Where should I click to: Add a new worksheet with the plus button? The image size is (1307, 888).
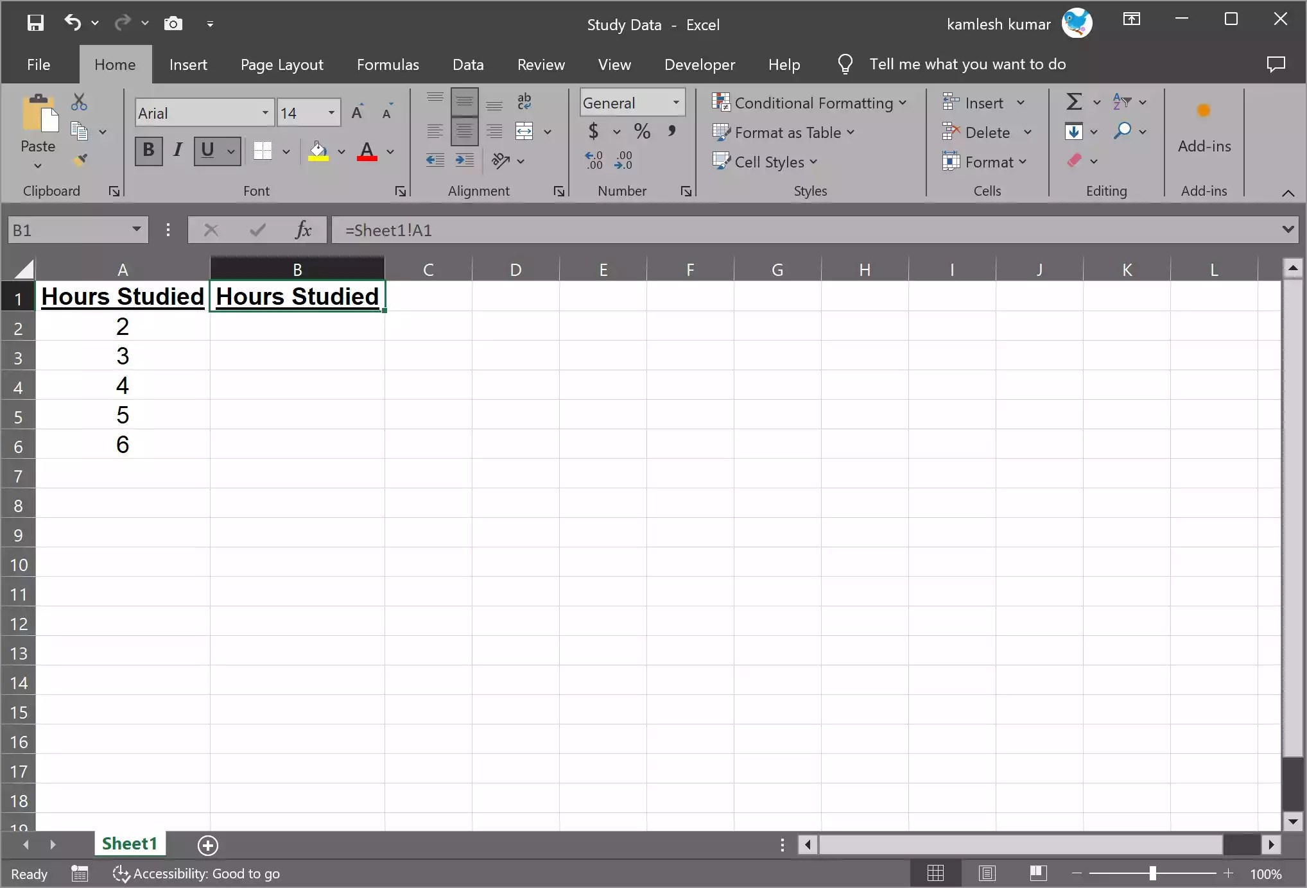(207, 845)
